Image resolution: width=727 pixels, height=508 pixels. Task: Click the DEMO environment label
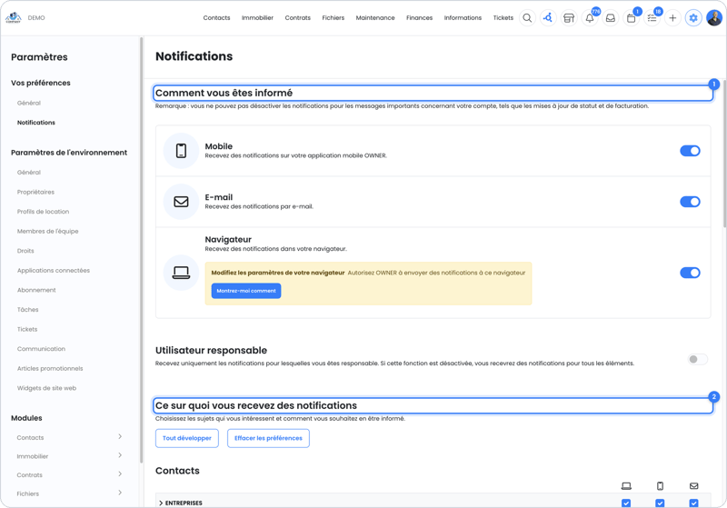pos(36,18)
